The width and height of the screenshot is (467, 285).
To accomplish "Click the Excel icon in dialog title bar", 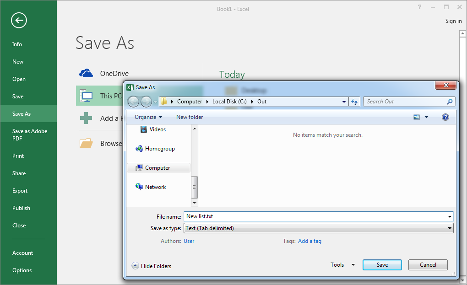I will (130, 87).
